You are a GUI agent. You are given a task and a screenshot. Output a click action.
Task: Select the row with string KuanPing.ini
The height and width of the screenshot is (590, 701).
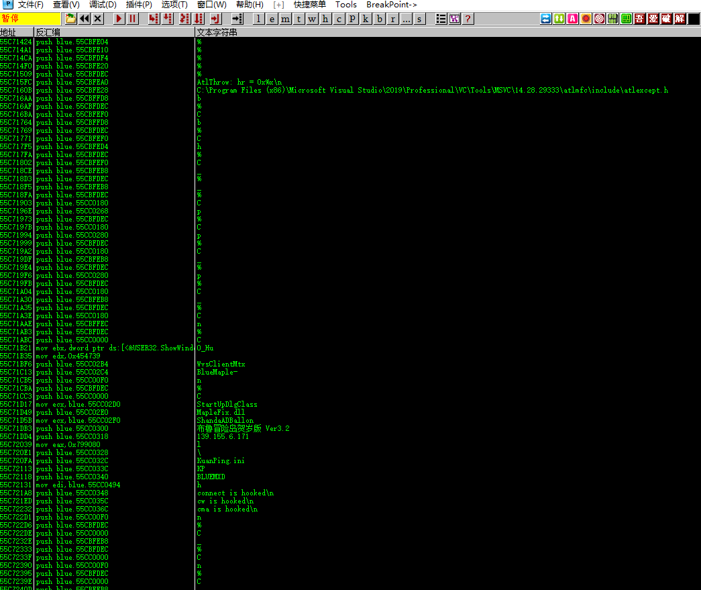pos(221,460)
